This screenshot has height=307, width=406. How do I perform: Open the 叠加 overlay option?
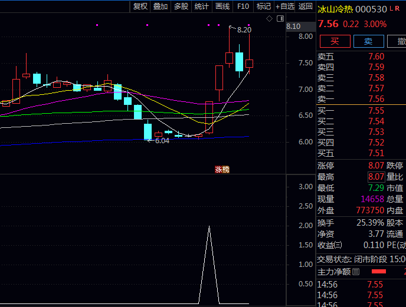[161, 6]
